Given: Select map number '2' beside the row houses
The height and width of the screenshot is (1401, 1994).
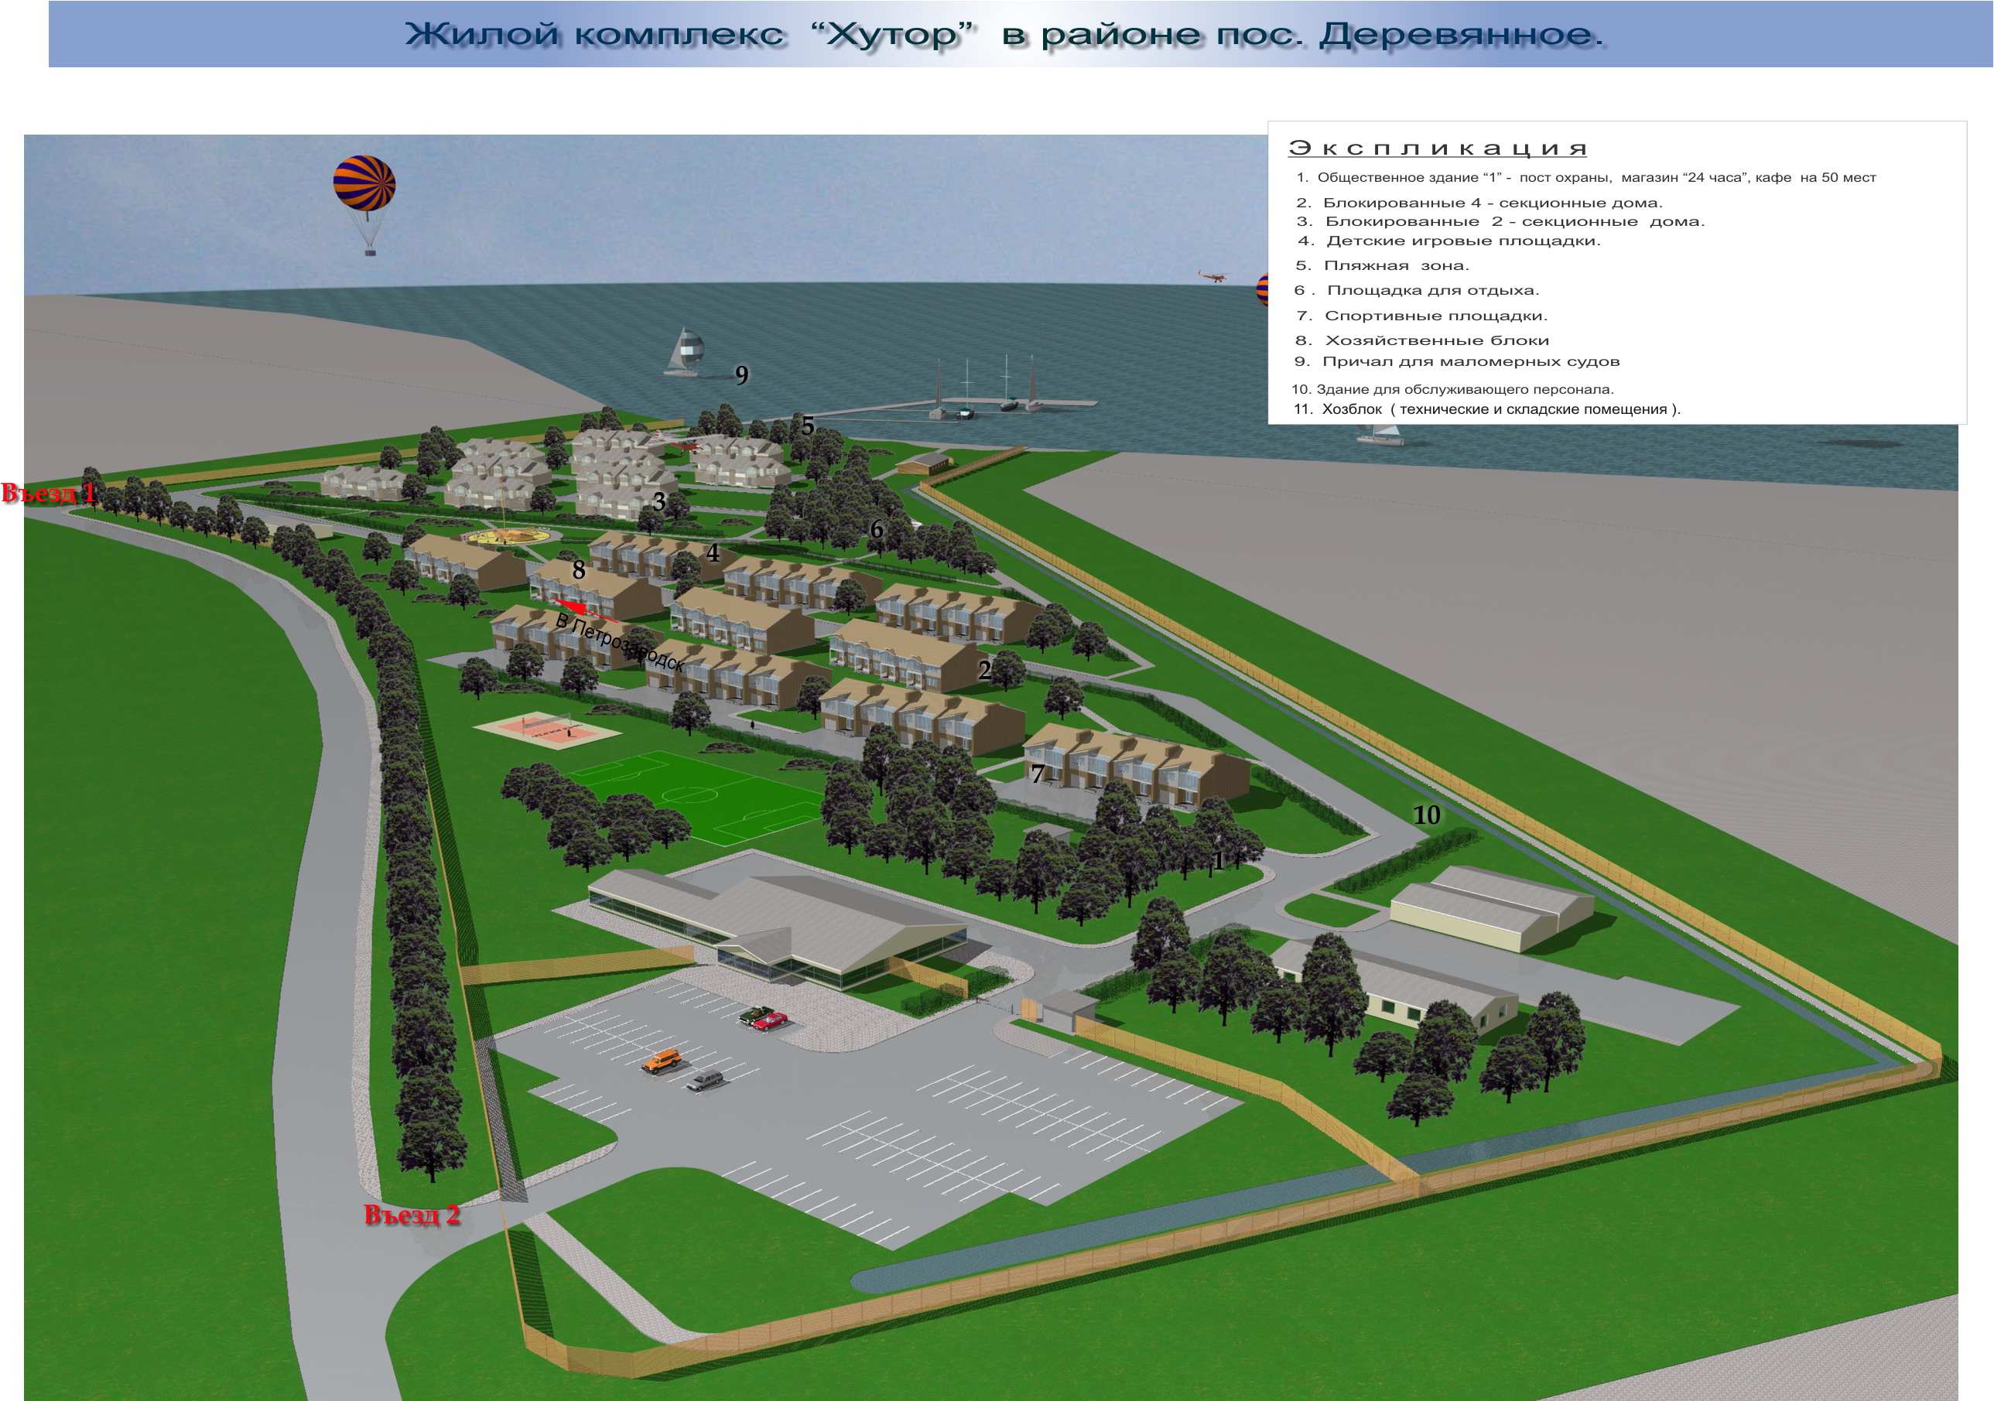Looking at the screenshot, I should [x=984, y=669].
